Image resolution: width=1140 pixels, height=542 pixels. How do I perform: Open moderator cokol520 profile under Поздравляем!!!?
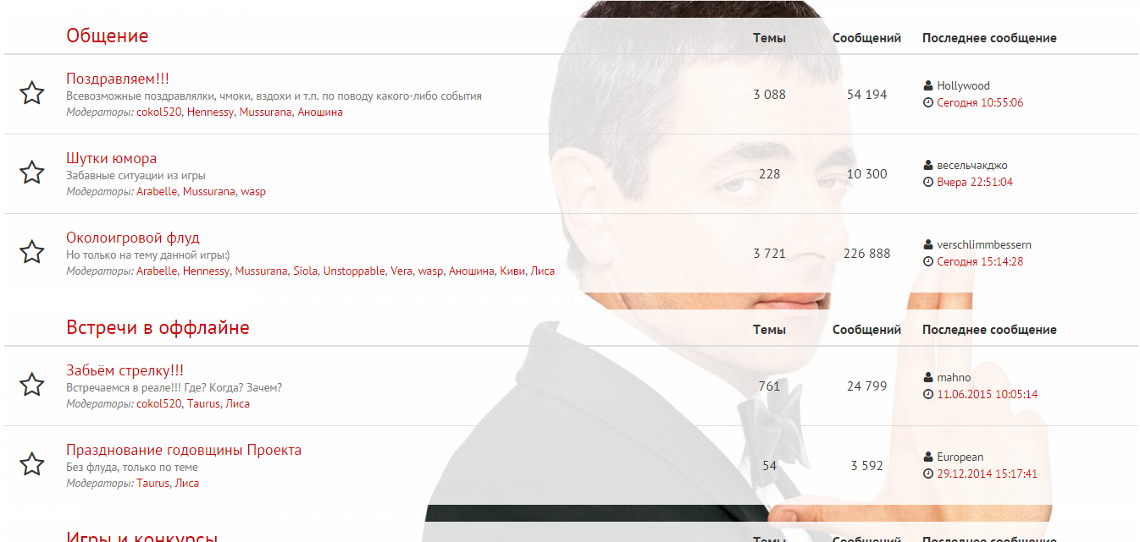pyautogui.click(x=159, y=112)
